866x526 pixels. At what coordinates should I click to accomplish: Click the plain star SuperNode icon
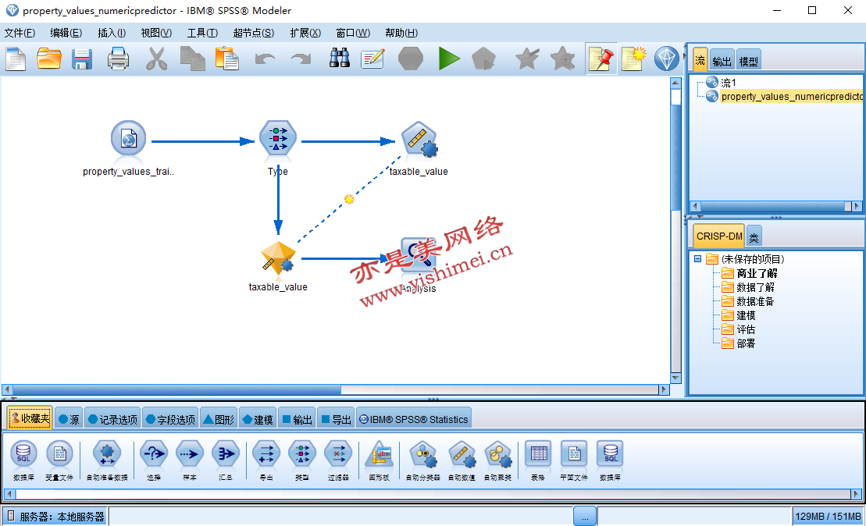click(527, 59)
